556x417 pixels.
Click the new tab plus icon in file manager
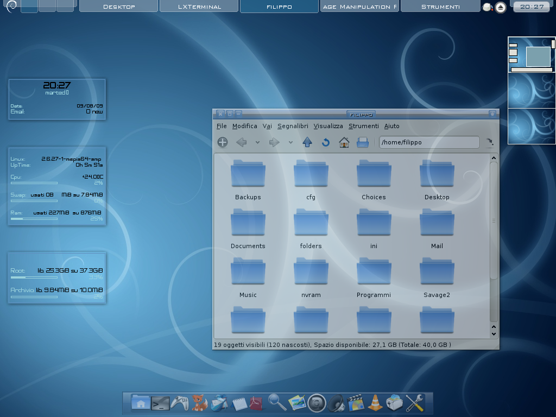pos(222,142)
